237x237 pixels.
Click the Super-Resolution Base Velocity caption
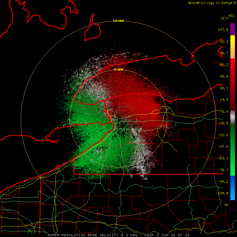pos(118,235)
